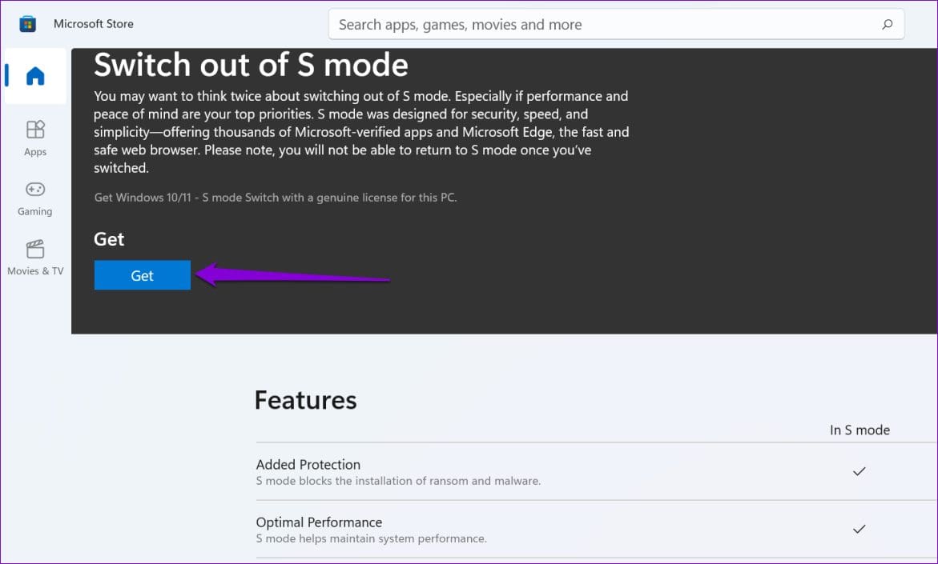Click the purple arrow annotation
The image size is (938, 564).
292,275
